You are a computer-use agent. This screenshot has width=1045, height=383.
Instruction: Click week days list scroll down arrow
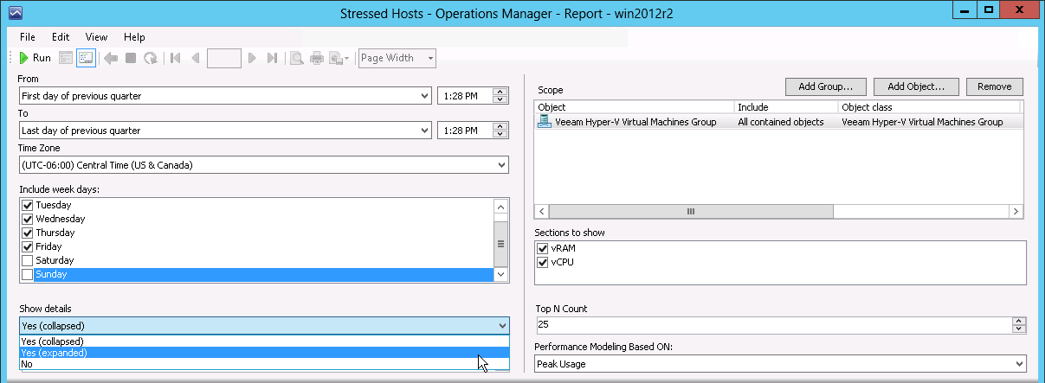click(500, 273)
